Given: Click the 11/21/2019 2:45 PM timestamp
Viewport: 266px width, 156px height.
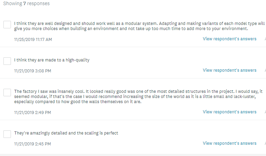Looking at the screenshot, I should coord(32,144).
